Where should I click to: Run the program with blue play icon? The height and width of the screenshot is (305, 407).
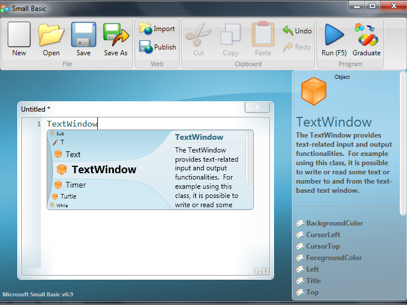click(334, 39)
